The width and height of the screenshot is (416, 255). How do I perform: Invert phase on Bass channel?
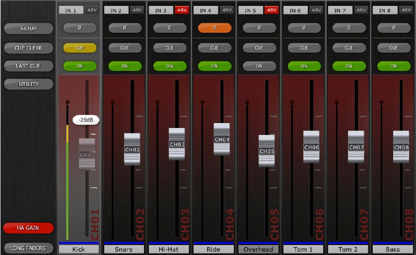[394, 28]
